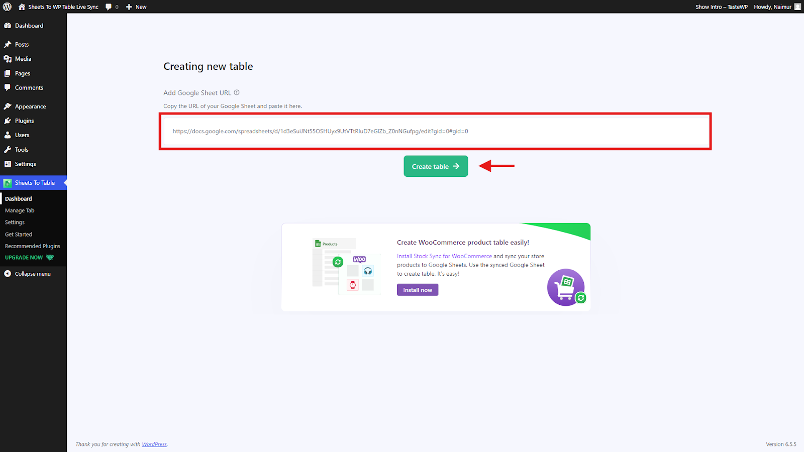Open the WordPress Settings menu label
The width and height of the screenshot is (804, 452).
pos(26,164)
